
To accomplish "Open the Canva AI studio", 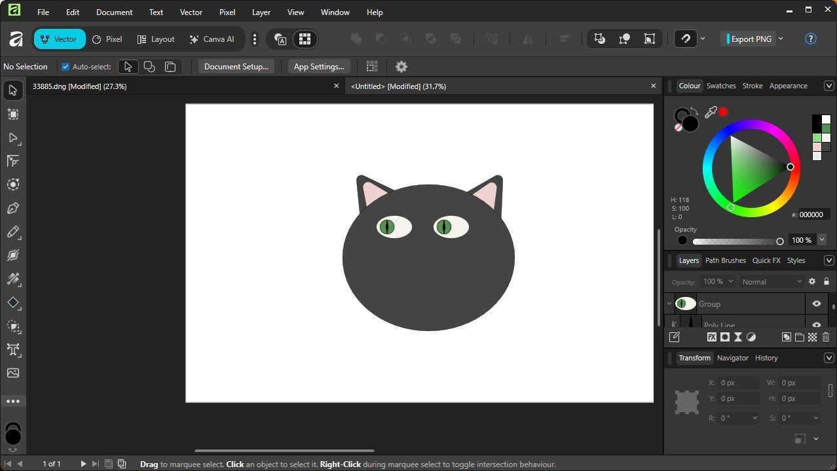I will tap(212, 39).
